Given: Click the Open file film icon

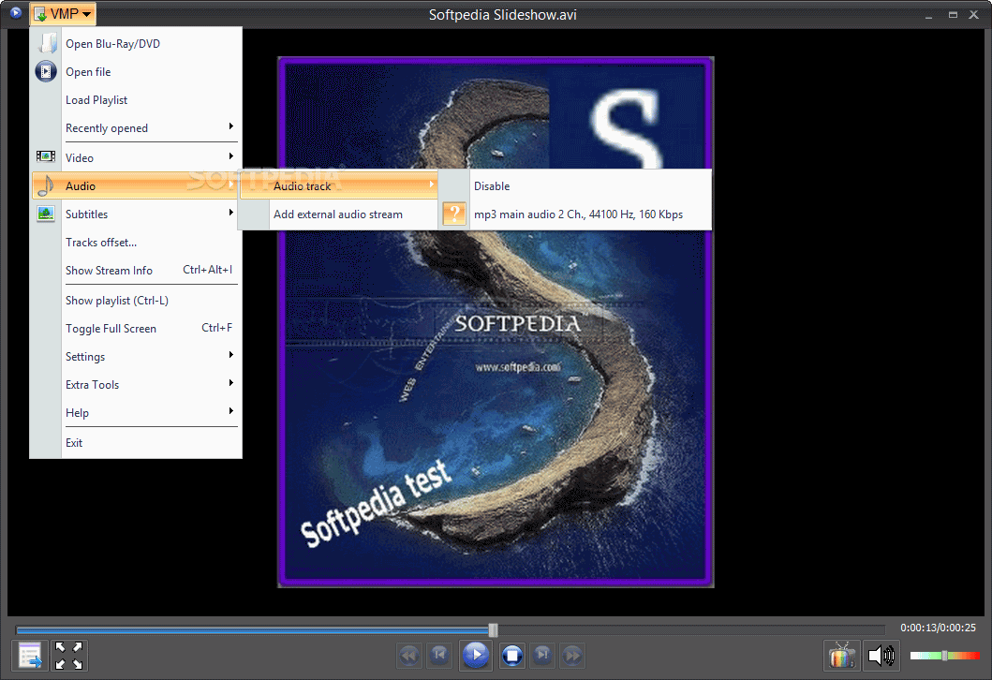Looking at the screenshot, I should pos(46,71).
